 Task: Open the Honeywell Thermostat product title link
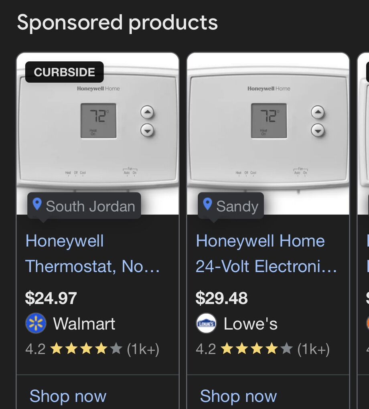click(x=92, y=253)
